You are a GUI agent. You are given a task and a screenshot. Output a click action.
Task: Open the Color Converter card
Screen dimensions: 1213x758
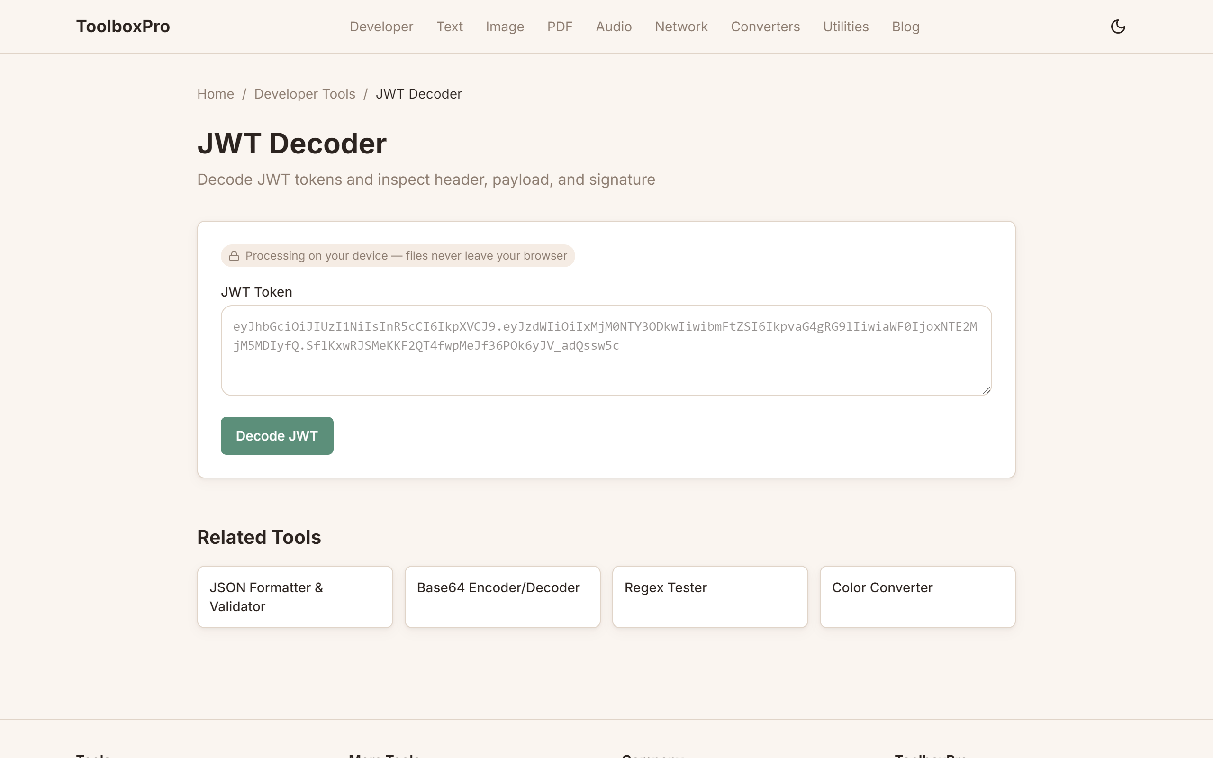click(917, 596)
